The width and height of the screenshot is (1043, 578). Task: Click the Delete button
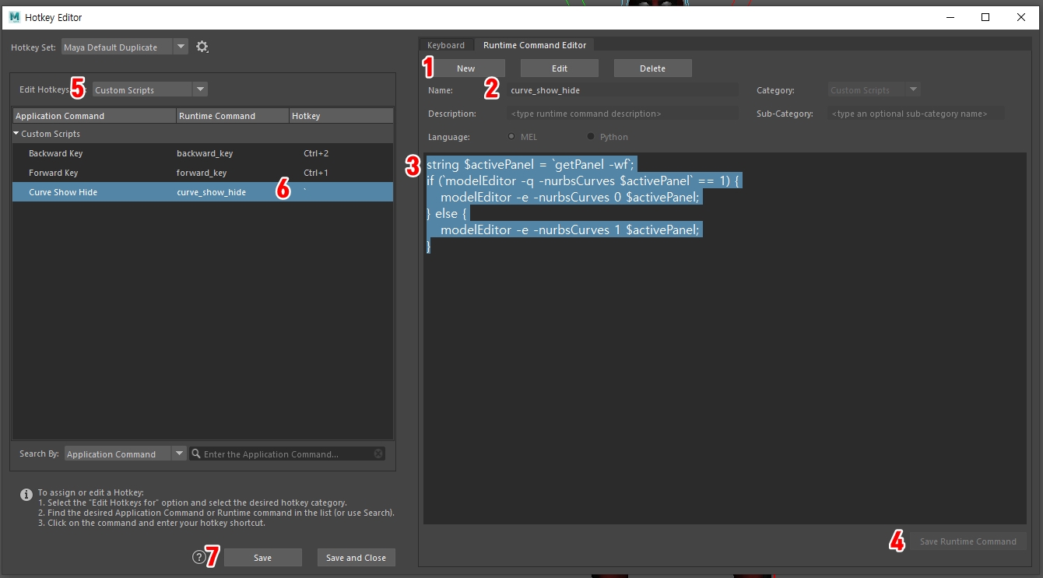(x=653, y=68)
